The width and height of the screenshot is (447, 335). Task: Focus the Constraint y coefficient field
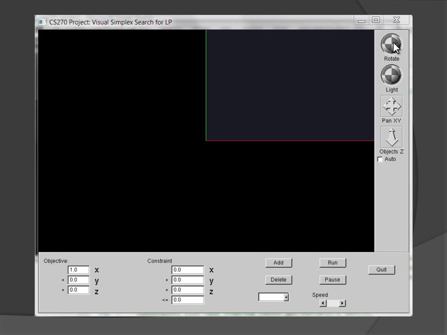pyautogui.click(x=188, y=280)
